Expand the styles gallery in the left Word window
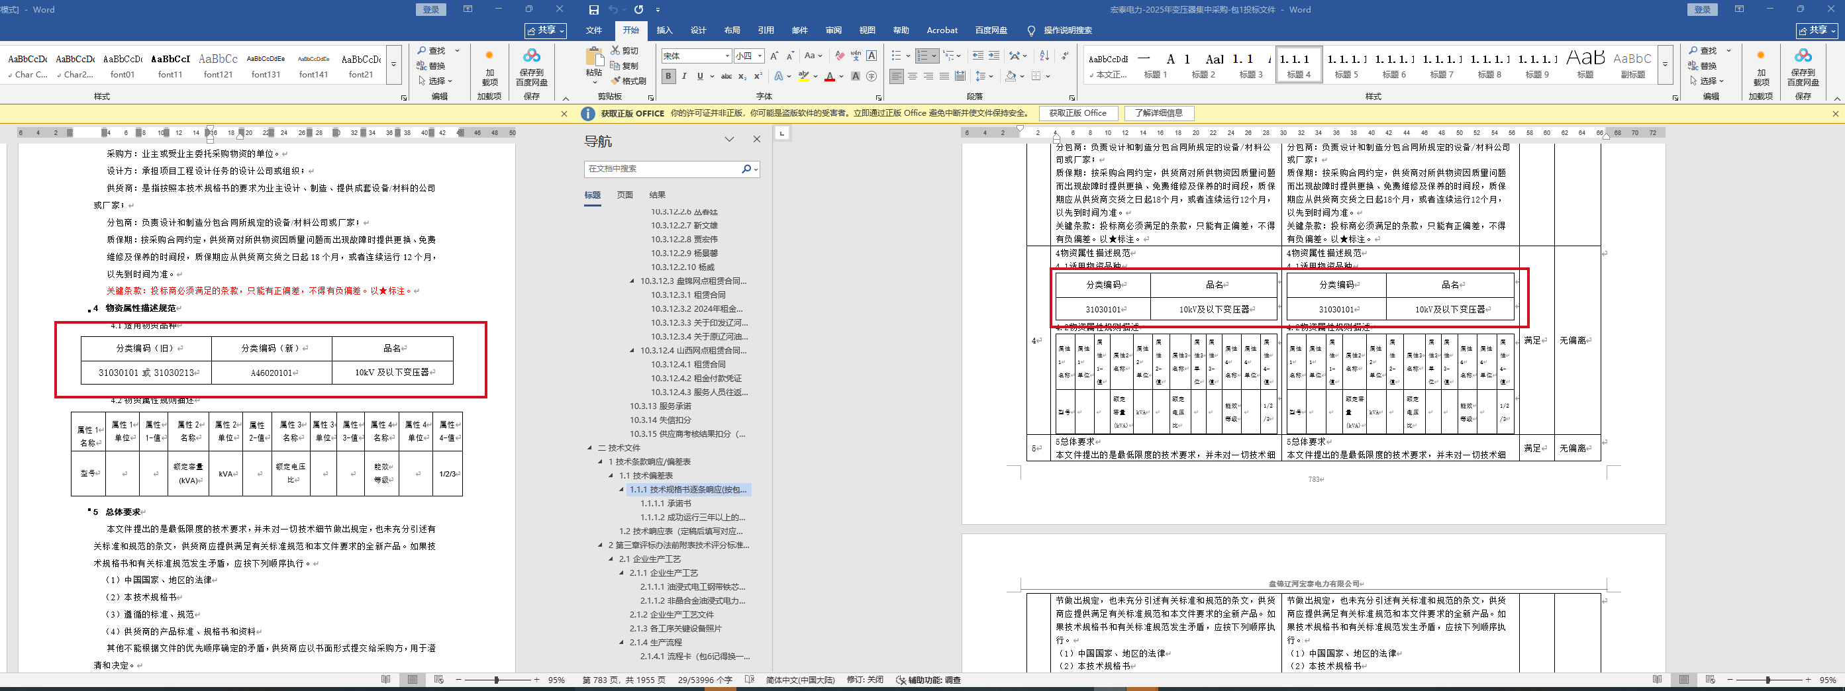1845x691 pixels. click(393, 64)
